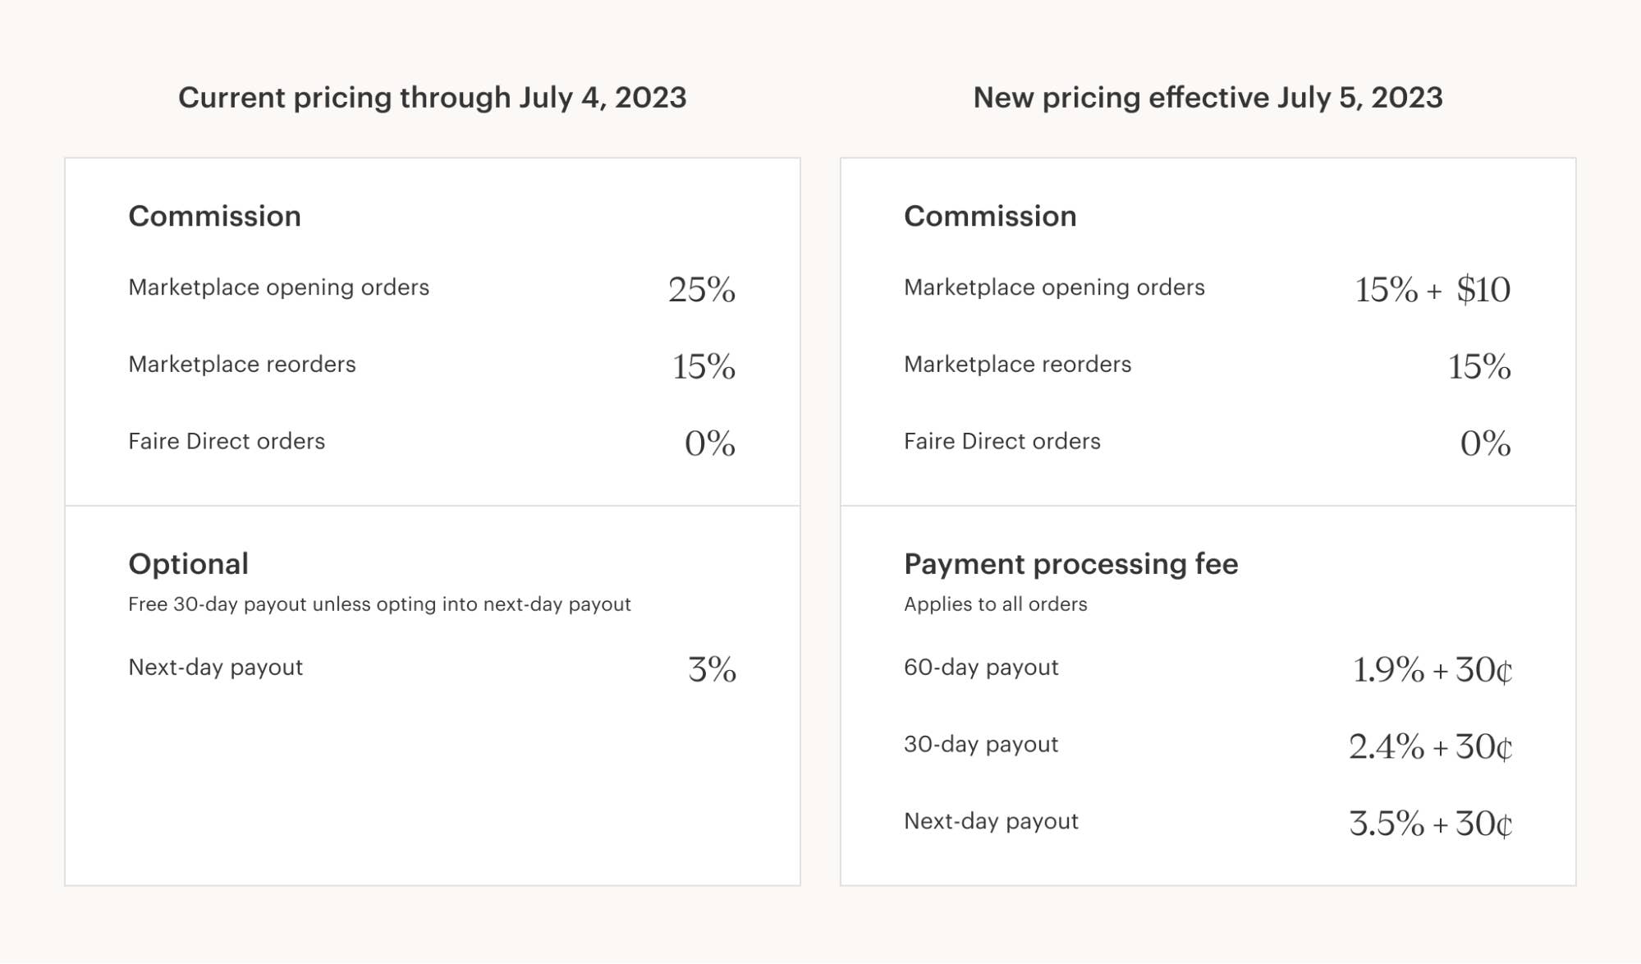Click 'Next-day payout' under Payment processing fee
1641x964 pixels.
[x=991, y=821]
